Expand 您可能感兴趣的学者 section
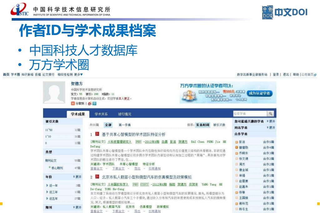The width and height of the screenshot is (320, 213). [271, 121]
